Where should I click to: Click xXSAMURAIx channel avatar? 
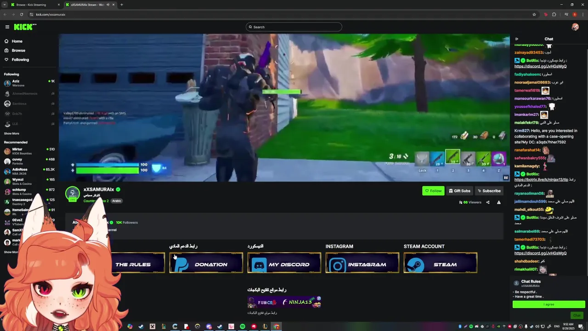click(73, 194)
